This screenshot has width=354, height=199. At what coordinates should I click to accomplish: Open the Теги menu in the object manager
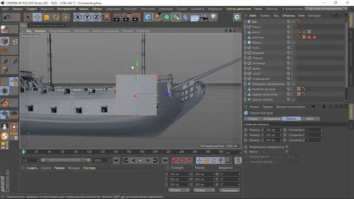click(x=301, y=15)
